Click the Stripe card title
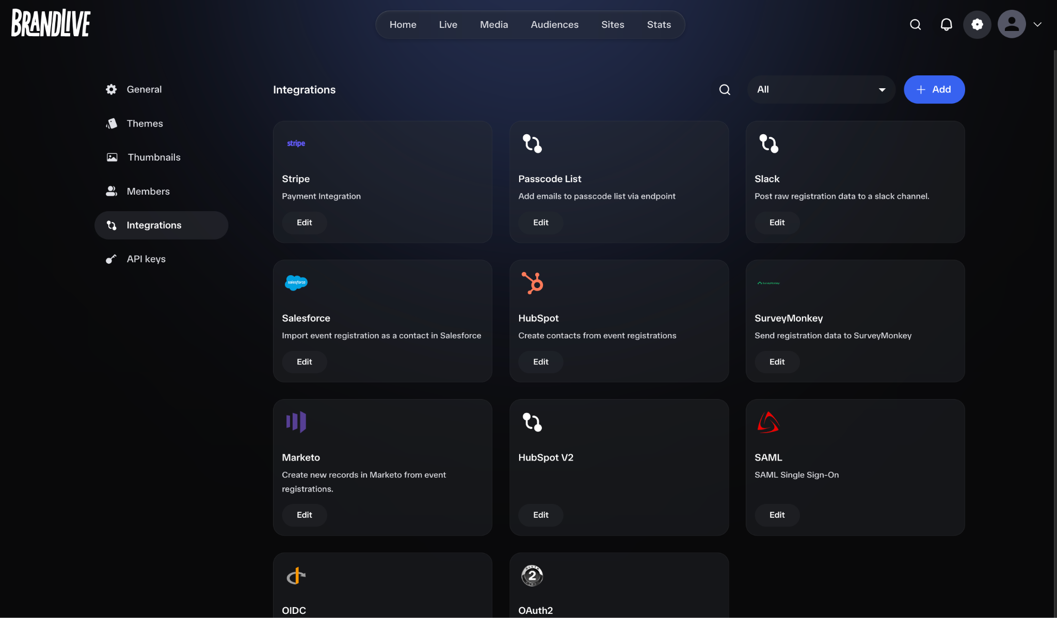This screenshot has height=618, width=1057. [296, 179]
